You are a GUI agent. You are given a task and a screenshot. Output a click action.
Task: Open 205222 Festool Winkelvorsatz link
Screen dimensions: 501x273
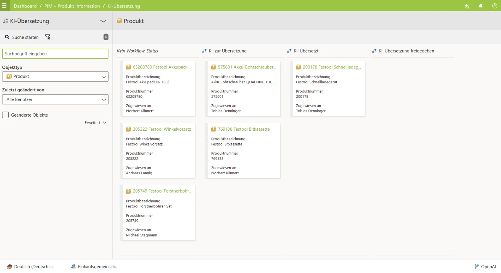coord(162,129)
